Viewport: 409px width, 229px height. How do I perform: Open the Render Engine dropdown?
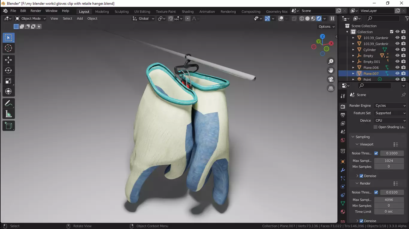click(x=390, y=106)
